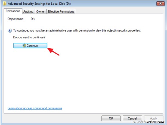167x125 pixels.
Task: Switch to the Permissions tab
Action: point(13,11)
